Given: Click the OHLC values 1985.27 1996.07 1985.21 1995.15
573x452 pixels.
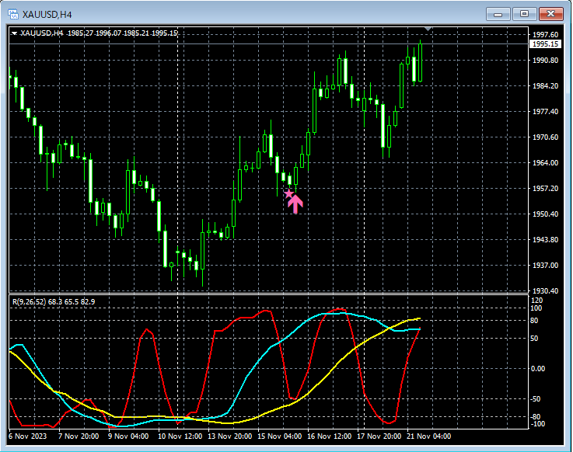Looking at the screenshot, I should click(122, 33).
